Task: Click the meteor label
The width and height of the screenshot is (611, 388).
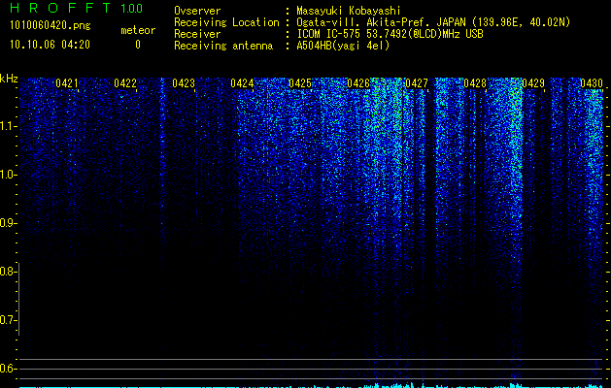Action: [x=138, y=30]
